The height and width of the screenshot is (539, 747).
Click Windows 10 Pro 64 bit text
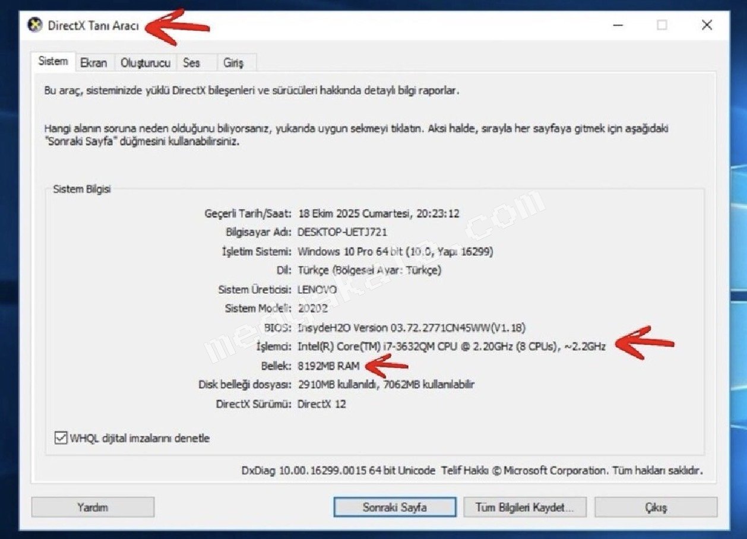click(x=350, y=251)
